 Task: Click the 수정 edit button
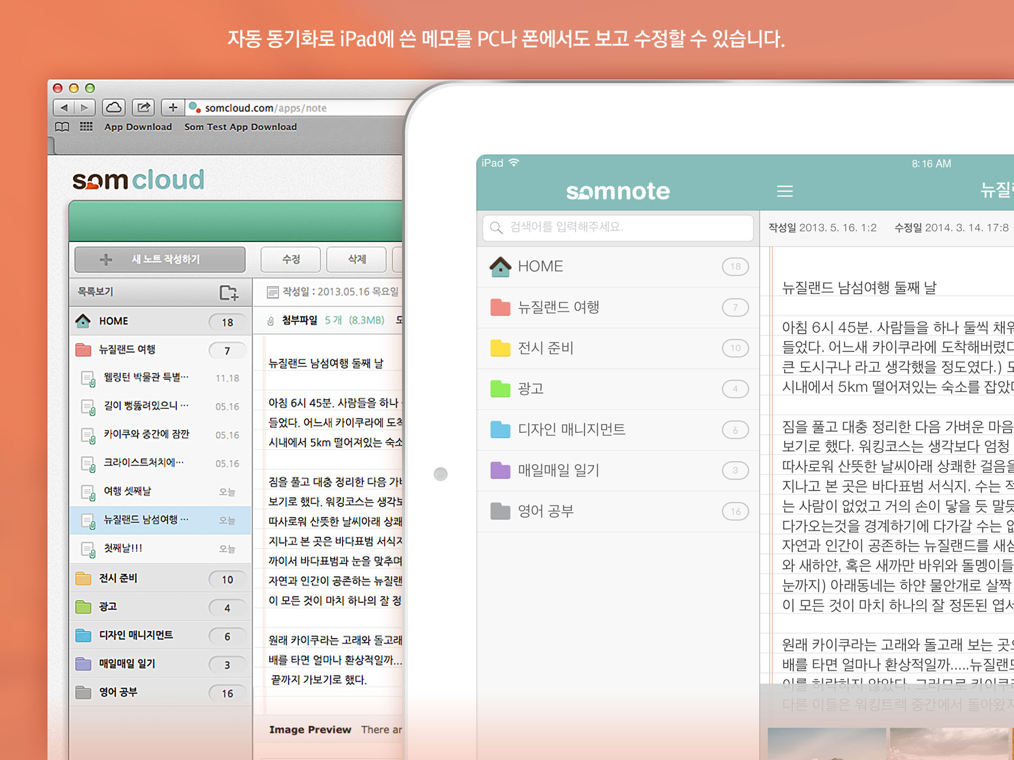291,259
